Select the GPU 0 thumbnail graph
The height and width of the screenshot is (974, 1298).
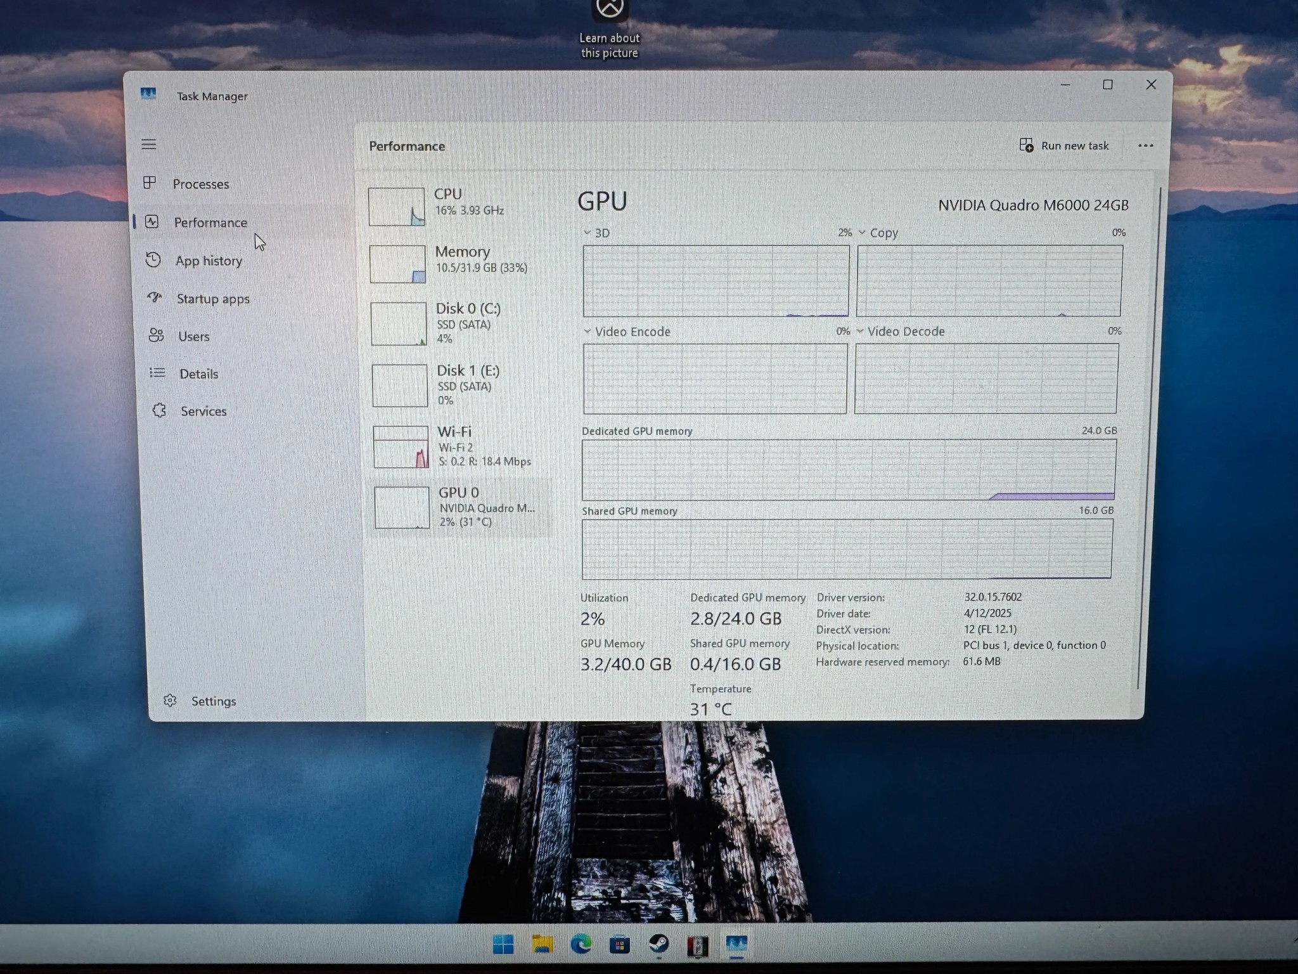(x=401, y=507)
